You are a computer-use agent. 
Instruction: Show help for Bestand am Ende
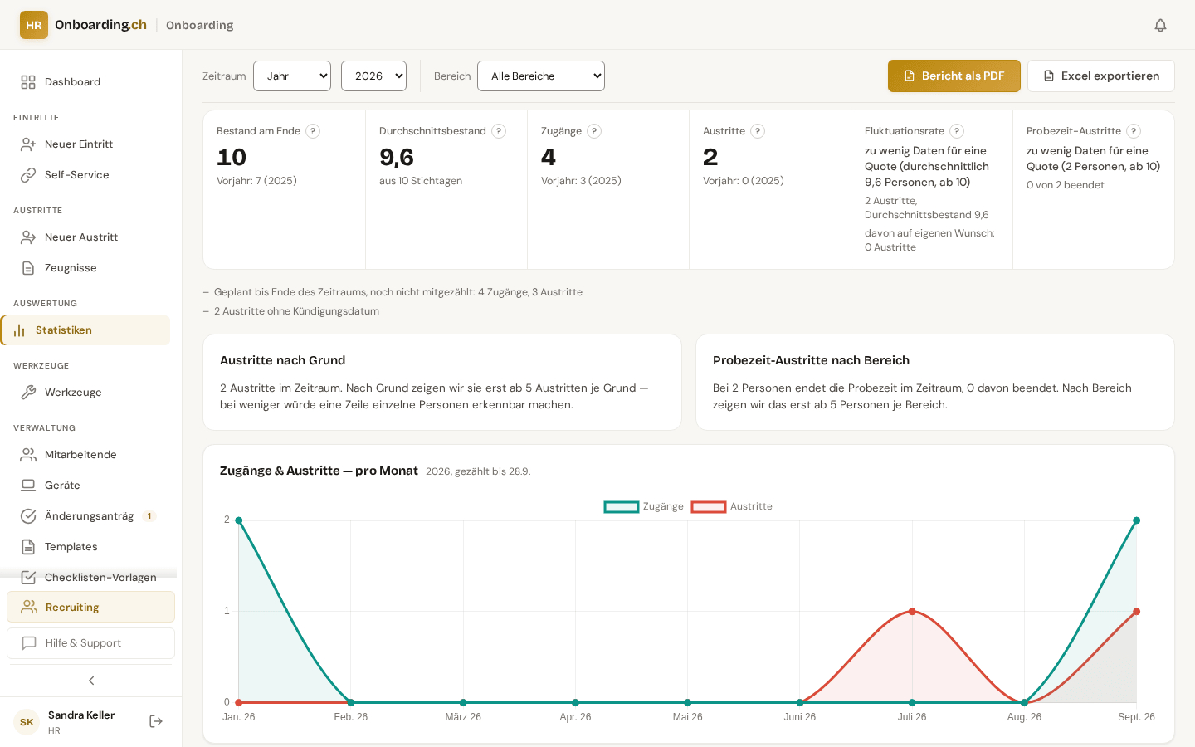(313, 131)
